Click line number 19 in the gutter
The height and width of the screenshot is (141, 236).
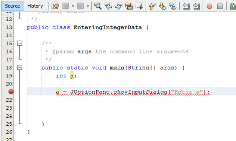9,76
